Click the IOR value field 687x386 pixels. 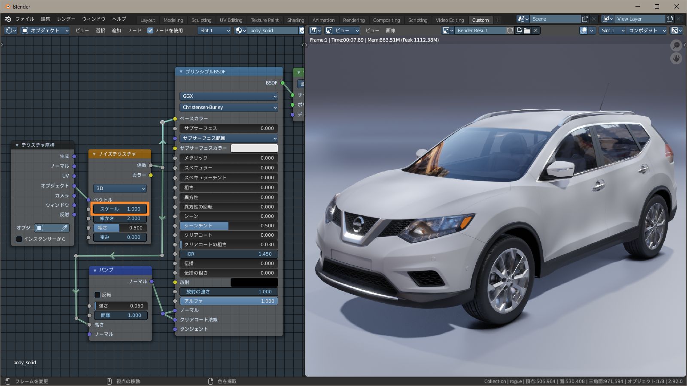(228, 254)
